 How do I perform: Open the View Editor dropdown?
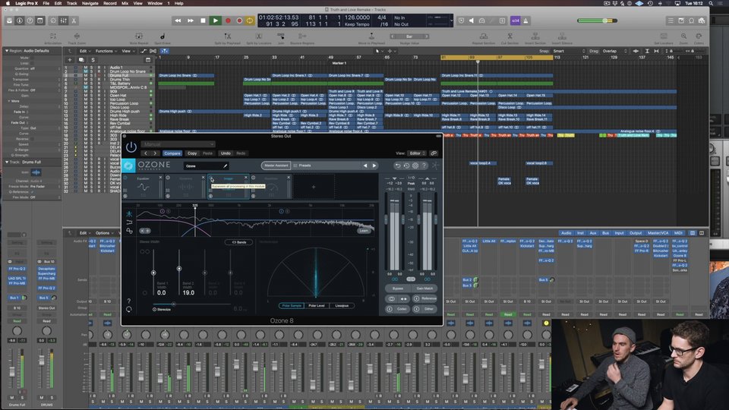pos(417,153)
